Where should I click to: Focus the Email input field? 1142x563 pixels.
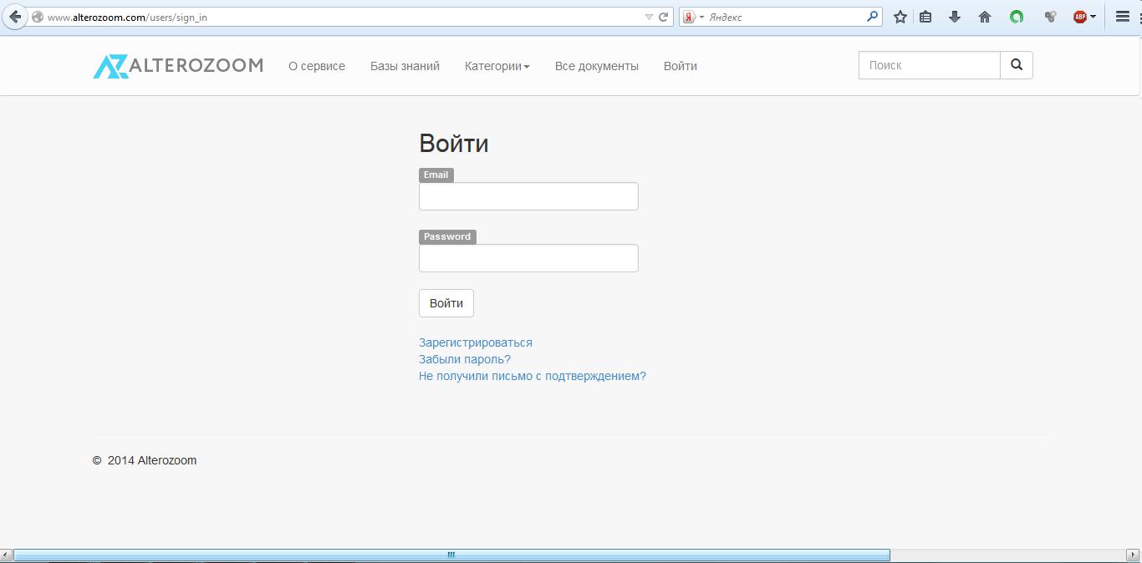pos(528,196)
